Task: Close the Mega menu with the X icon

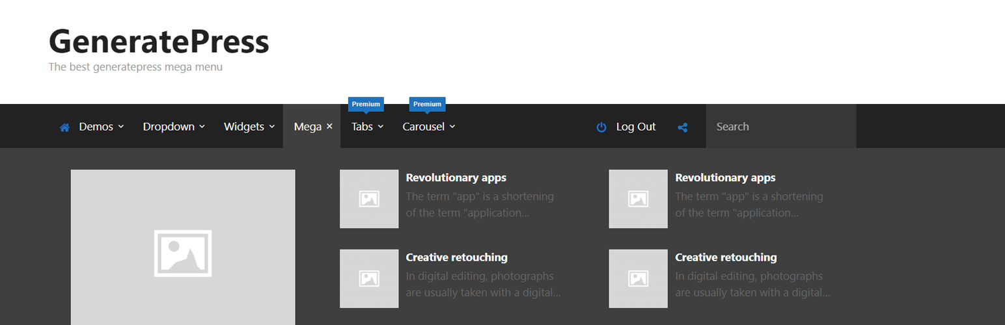Action: pyautogui.click(x=329, y=127)
